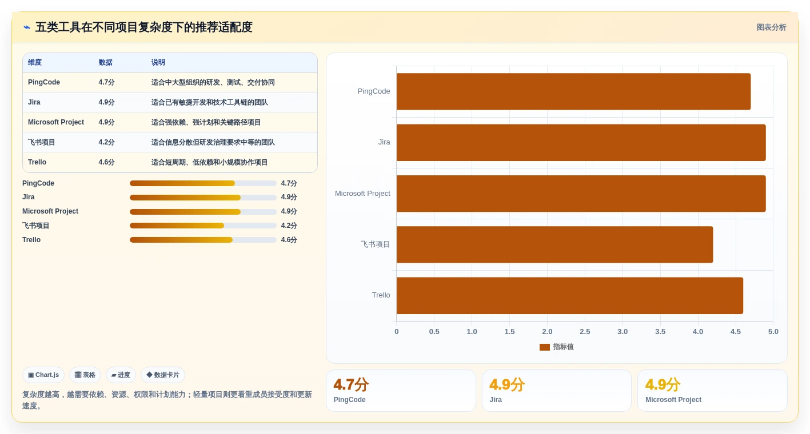Click the 飞书项目 progress bar
Image resolution: width=810 pixels, height=434 pixels.
[203, 226]
